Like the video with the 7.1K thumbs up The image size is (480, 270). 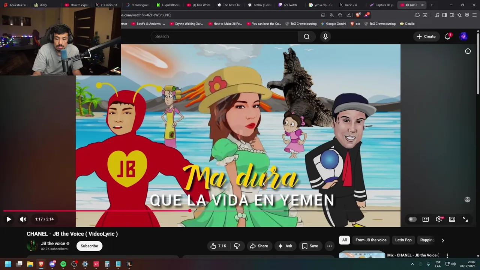click(x=218, y=246)
